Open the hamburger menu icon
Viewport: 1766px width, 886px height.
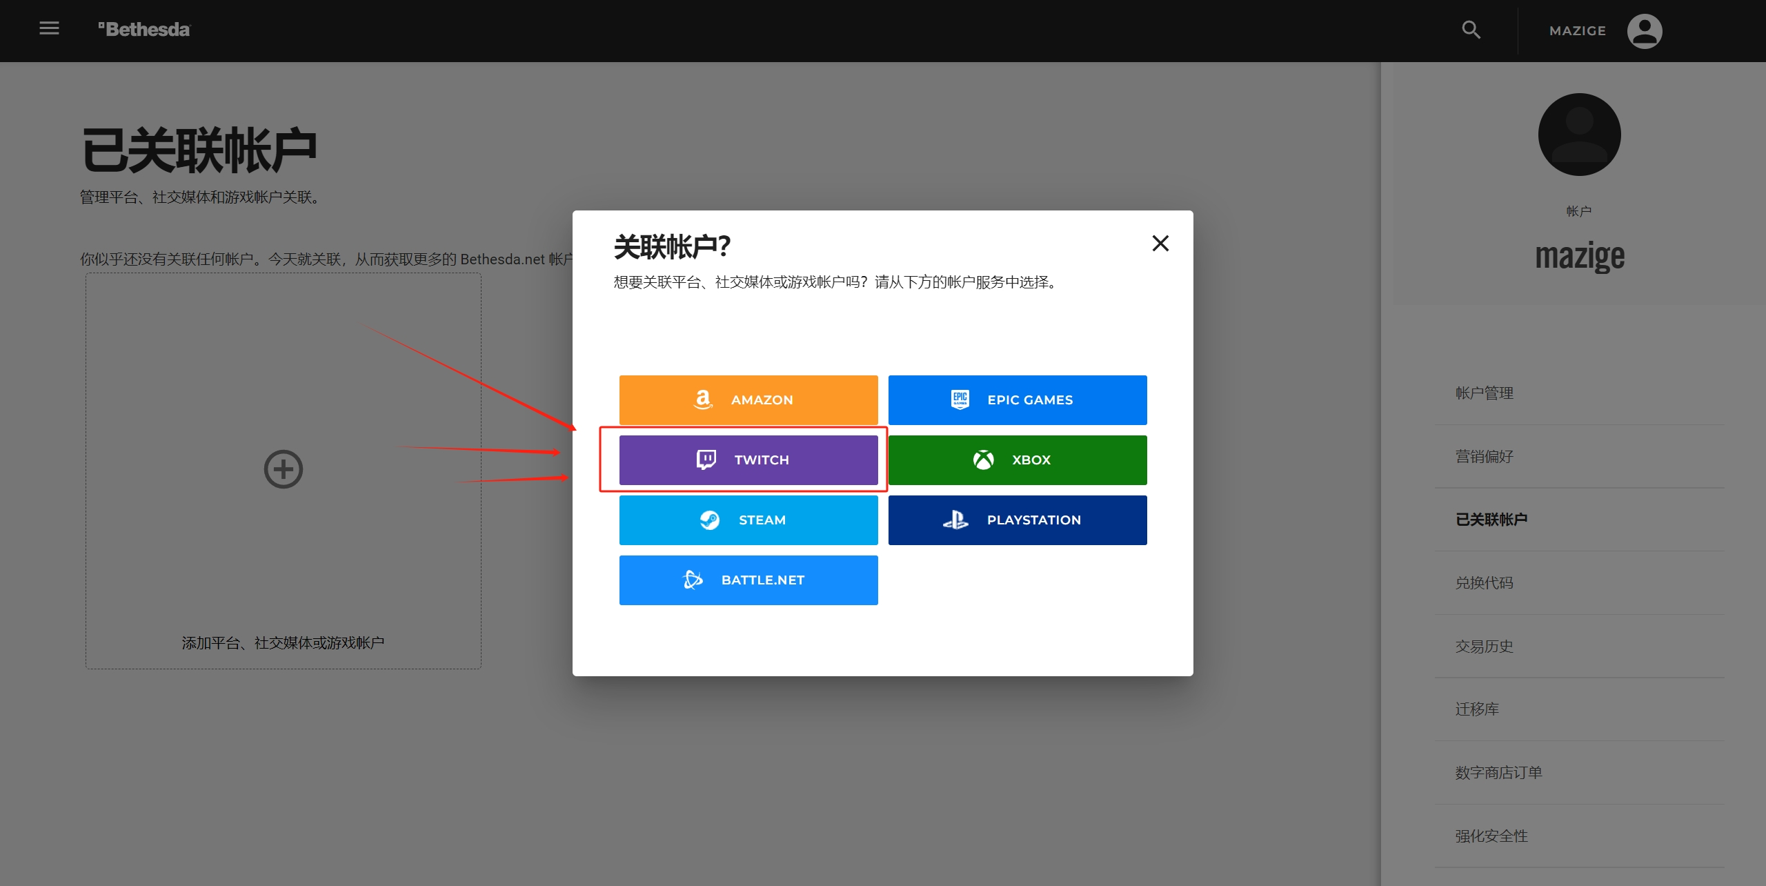point(49,29)
